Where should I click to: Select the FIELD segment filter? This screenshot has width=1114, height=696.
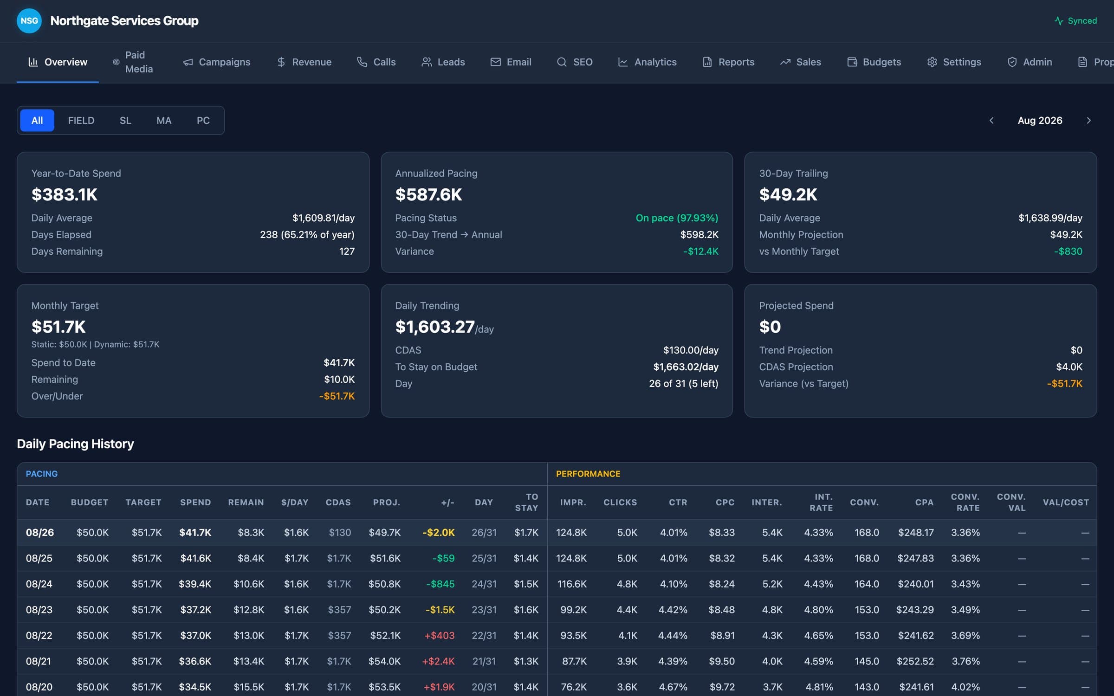(x=81, y=121)
